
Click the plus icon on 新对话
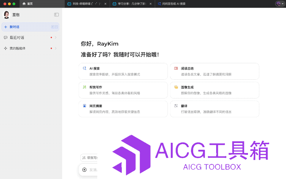5,27
